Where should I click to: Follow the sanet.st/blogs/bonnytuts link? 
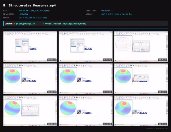[x=66, y=24]
